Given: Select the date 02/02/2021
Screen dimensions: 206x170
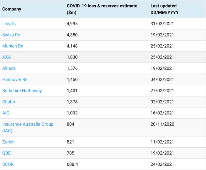Looking at the screenshot, I should tap(162, 102).
